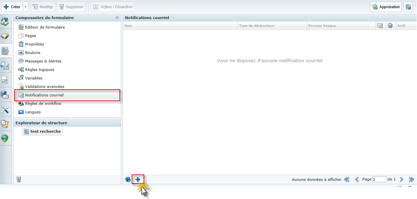417x199 pixels.
Task: Go to the next page
Action: 402,179
